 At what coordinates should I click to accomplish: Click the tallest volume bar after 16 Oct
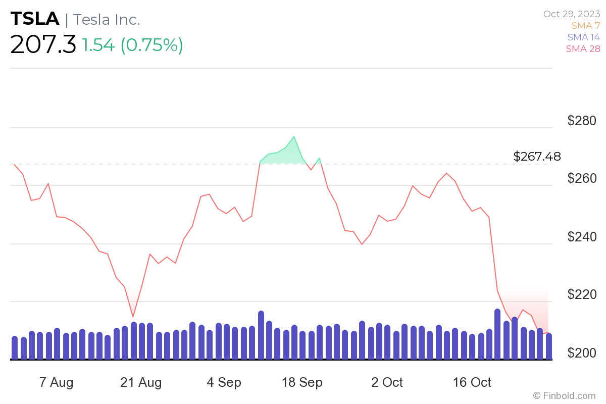click(x=497, y=334)
